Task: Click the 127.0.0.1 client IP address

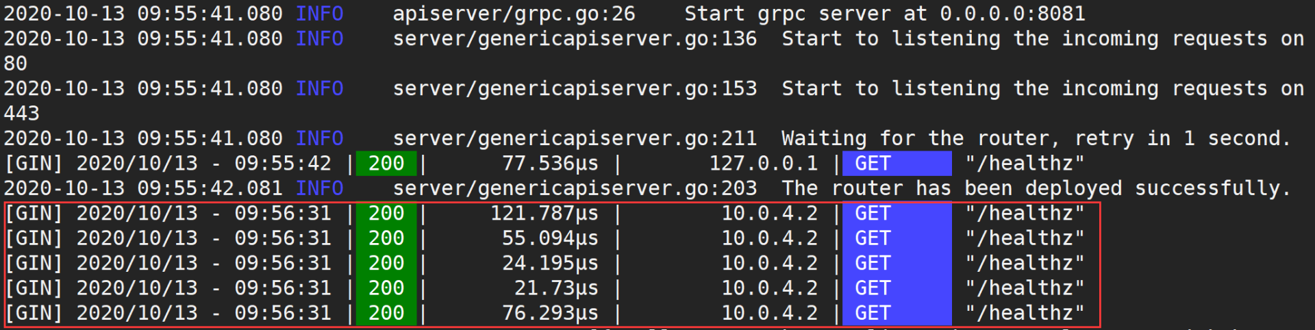Action: [x=763, y=164]
